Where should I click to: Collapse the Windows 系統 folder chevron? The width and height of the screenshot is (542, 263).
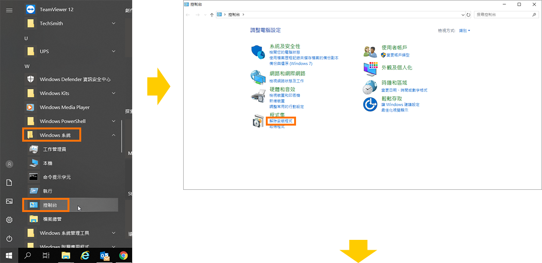click(114, 135)
